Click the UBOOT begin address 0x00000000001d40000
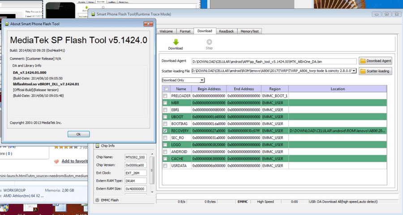This screenshot has height=215, width=403. click(x=209, y=117)
